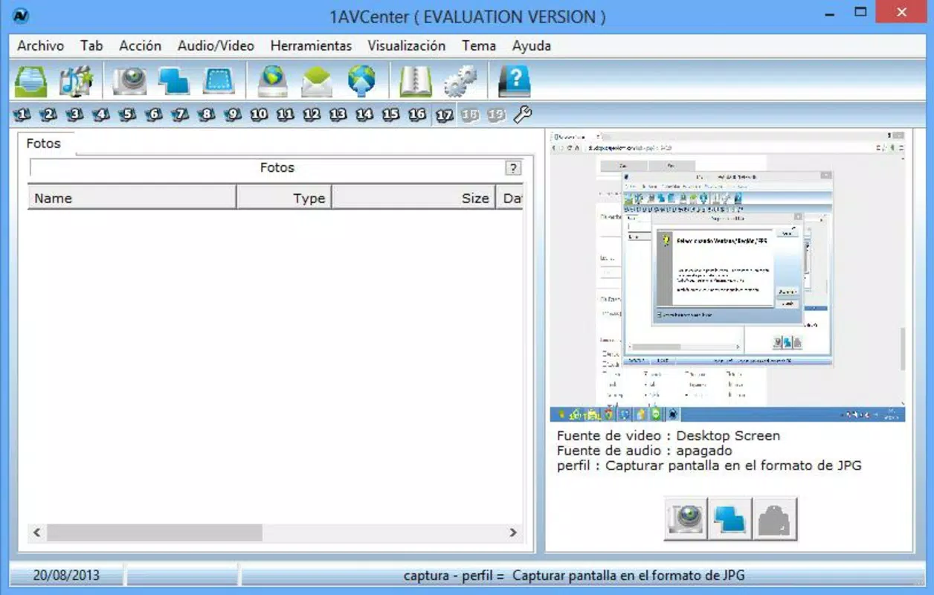Select the dashed region capture icon
This screenshot has width=934, height=595.
pyautogui.click(x=219, y=81)
